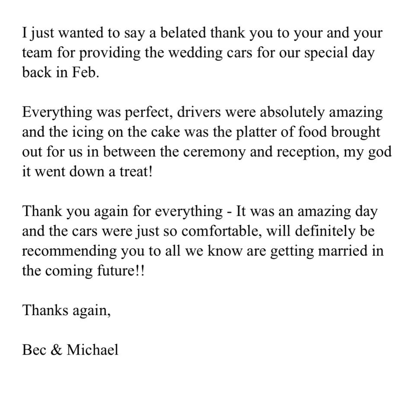Click the word 'recommending'

click(x=69, y=252)
